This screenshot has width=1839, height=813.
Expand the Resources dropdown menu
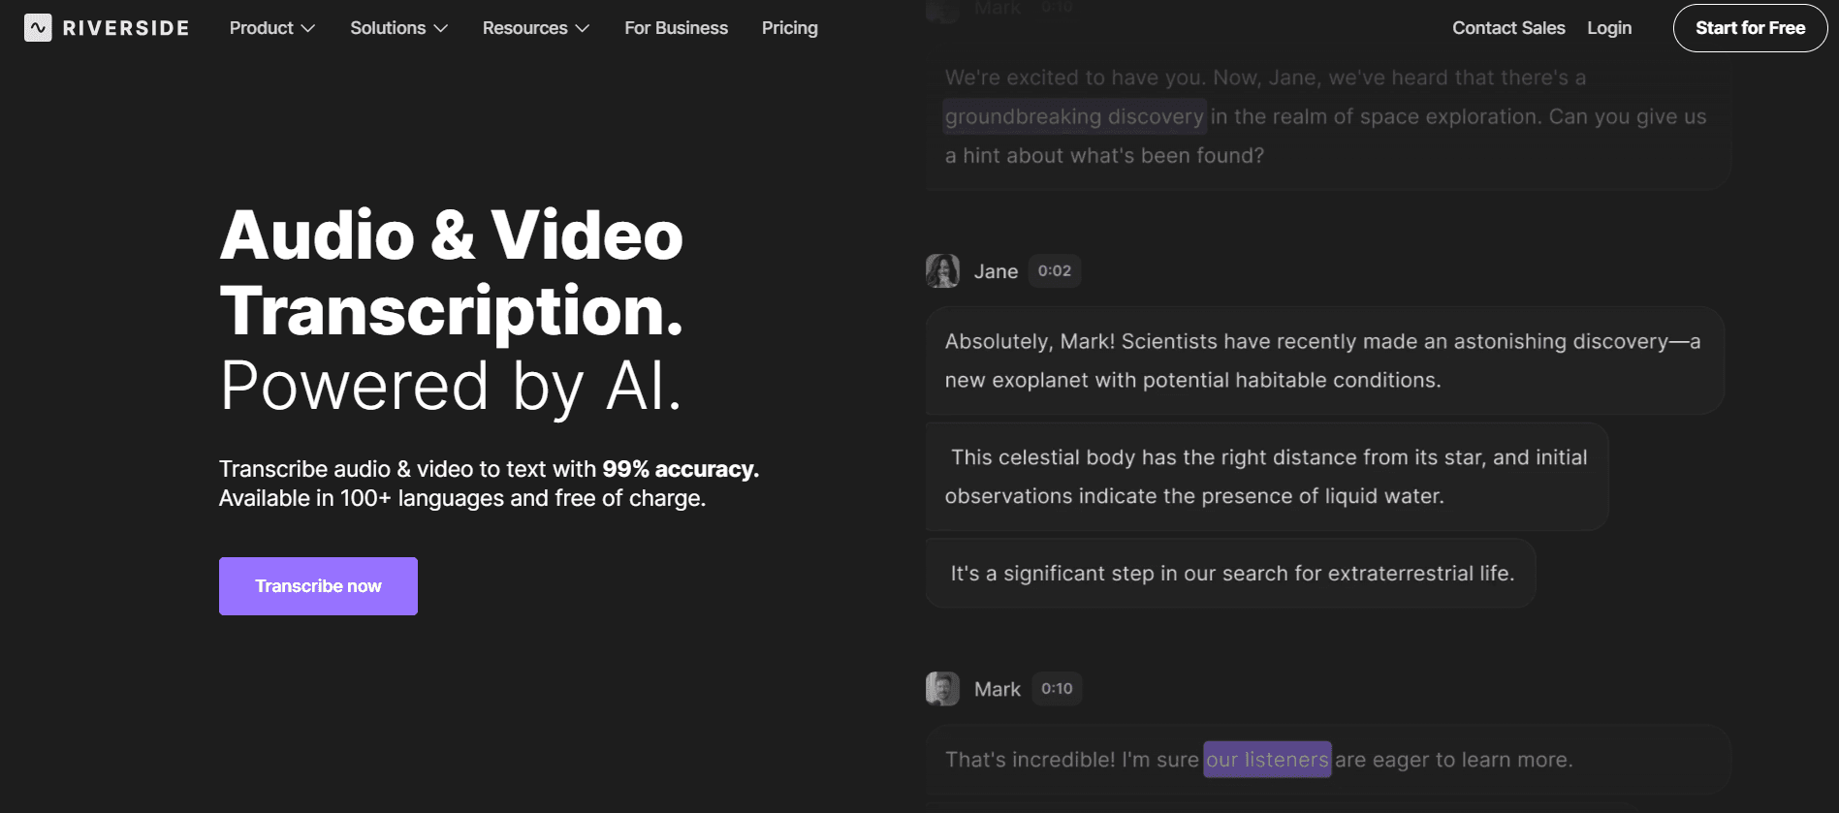[x=535, y=28]
